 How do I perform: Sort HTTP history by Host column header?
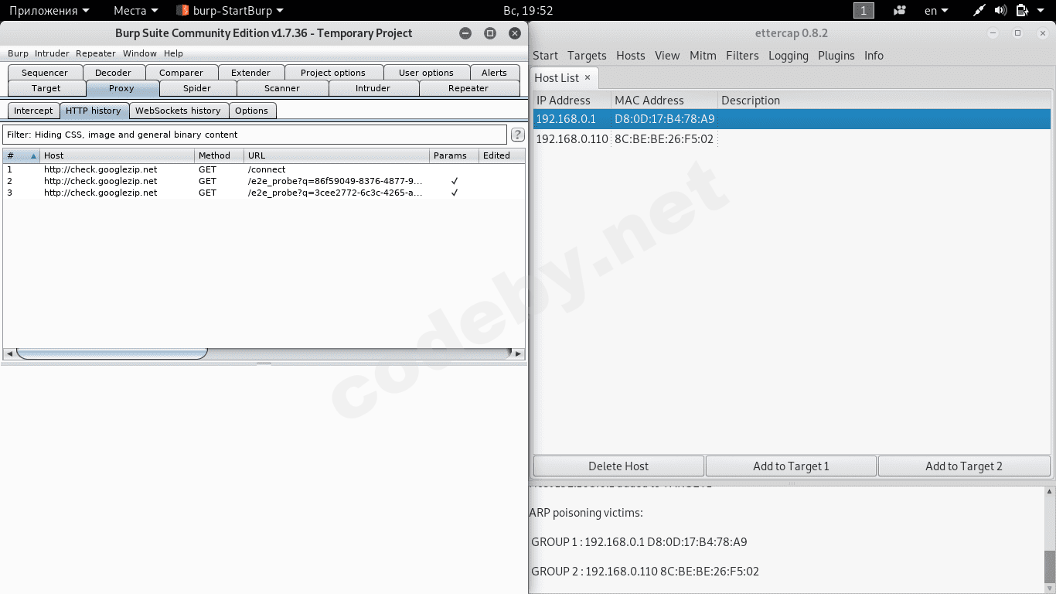118,155
